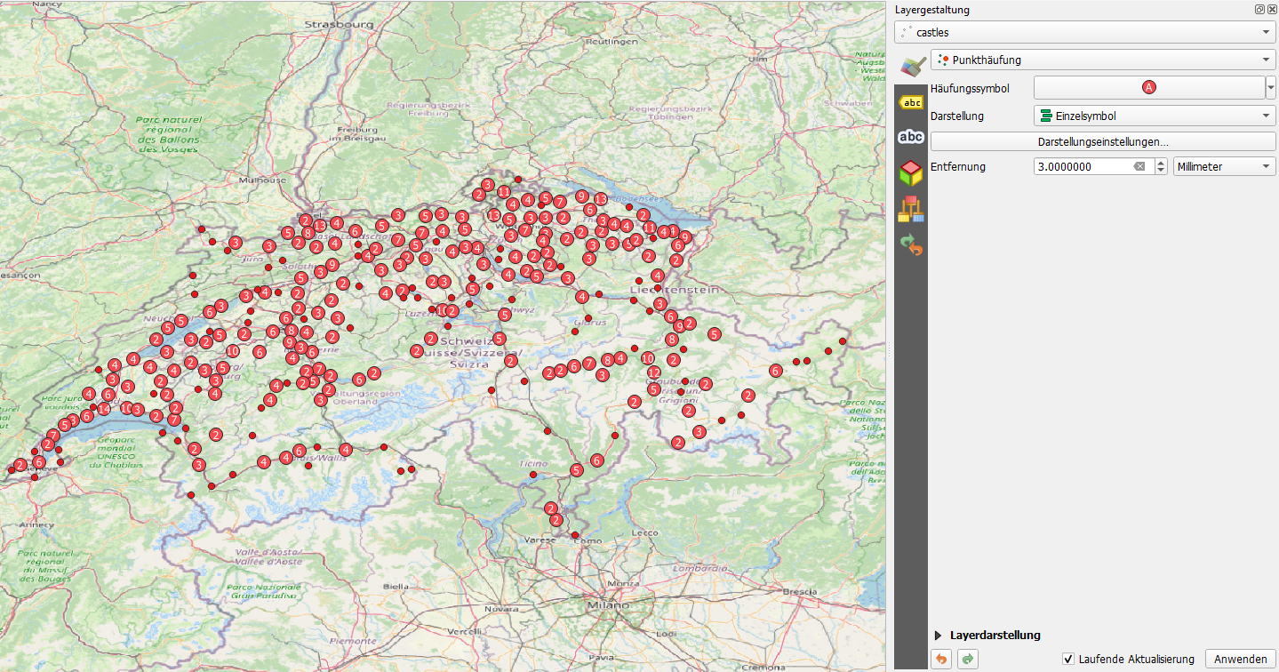Open the Einzelsymbol Darstellung dropdown
The height and width of the screenshot is (672, 1279).
click(1155, 116)
